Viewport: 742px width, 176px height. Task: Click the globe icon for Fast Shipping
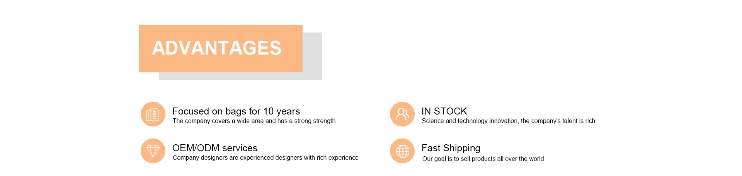tap(402, 151)
